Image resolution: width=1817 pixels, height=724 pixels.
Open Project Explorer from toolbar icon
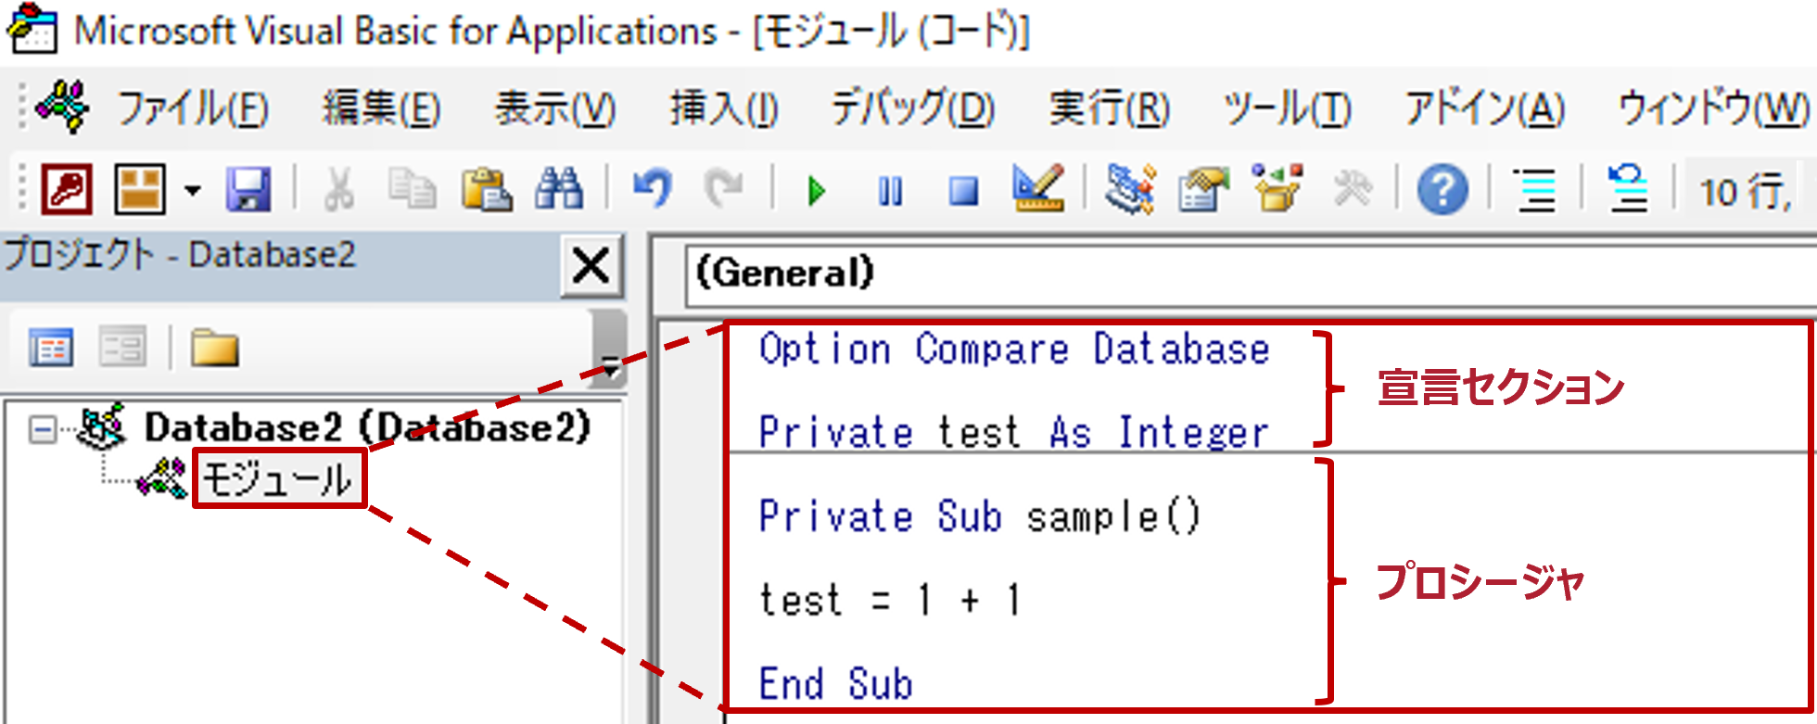(1130, 190)
